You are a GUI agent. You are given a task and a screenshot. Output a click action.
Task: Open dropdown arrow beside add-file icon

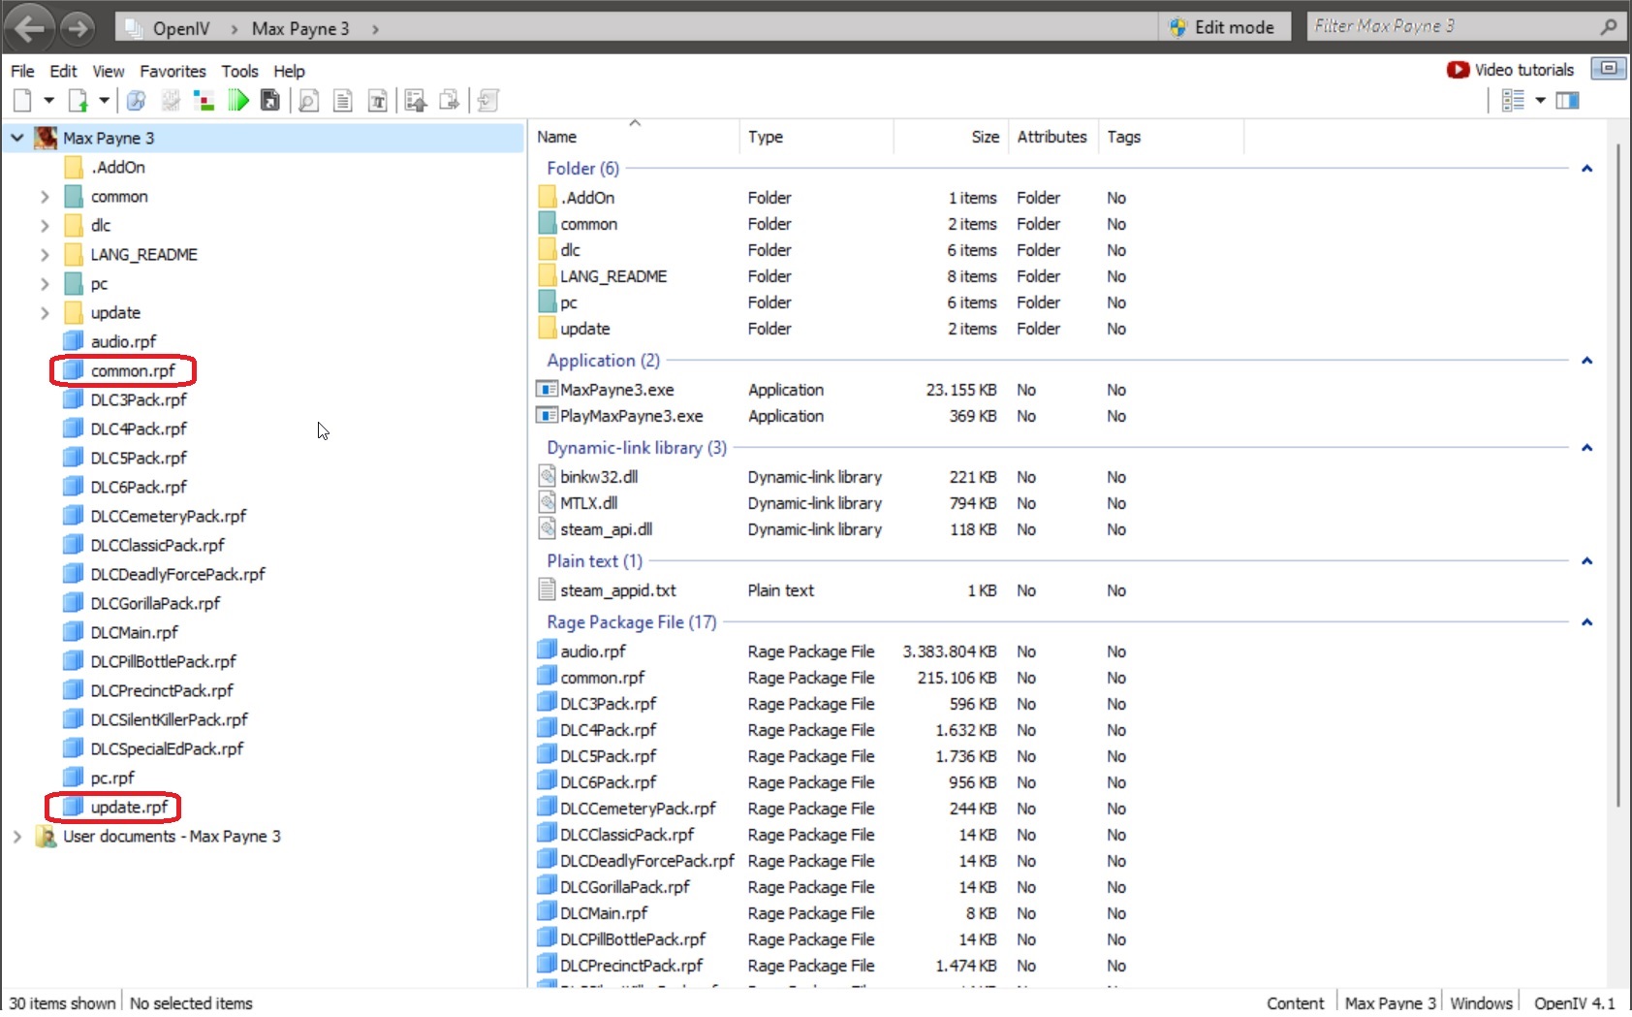click(x=104, y=100)
